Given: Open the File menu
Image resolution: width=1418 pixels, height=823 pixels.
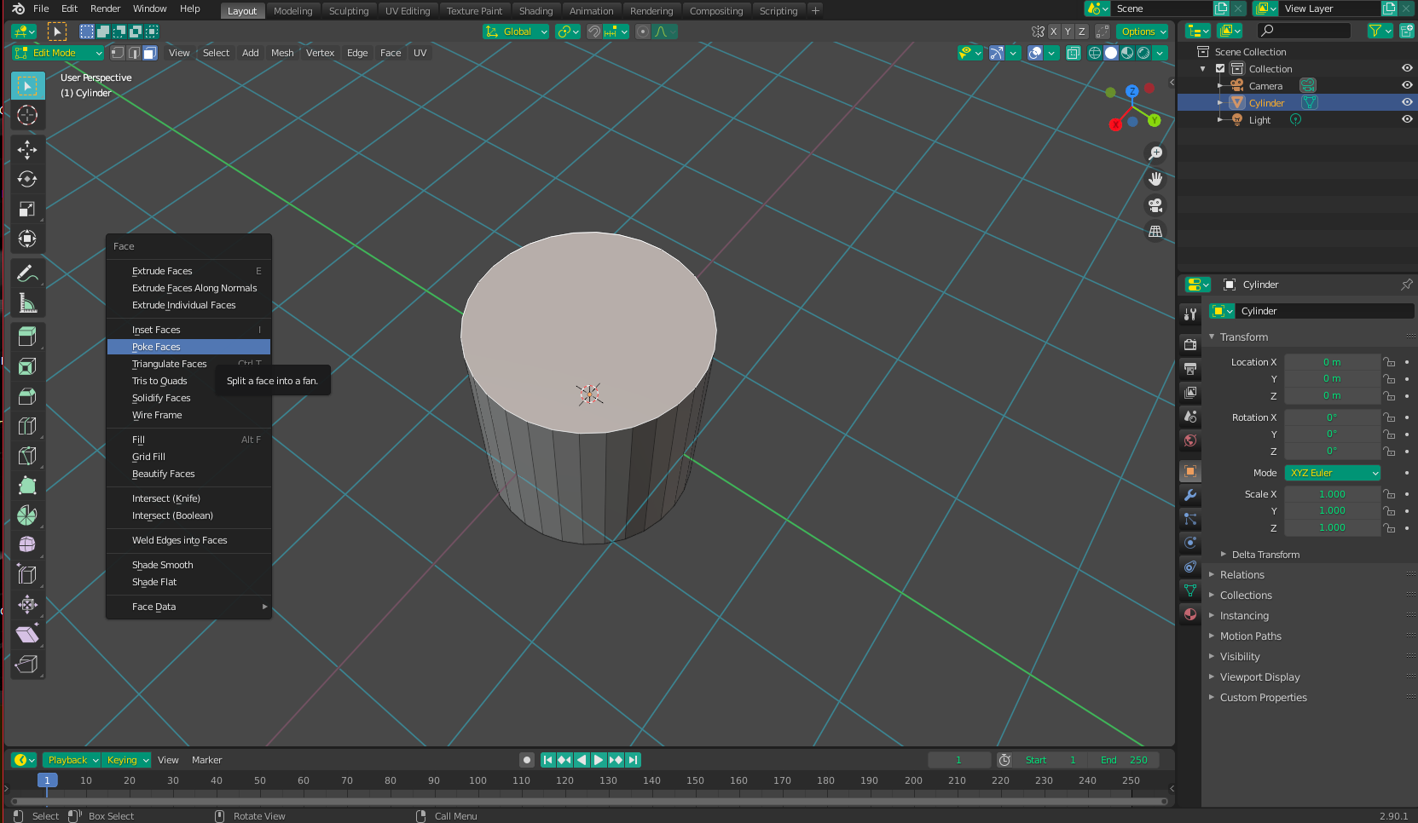Looking at the screenshot, I should 41,9.
